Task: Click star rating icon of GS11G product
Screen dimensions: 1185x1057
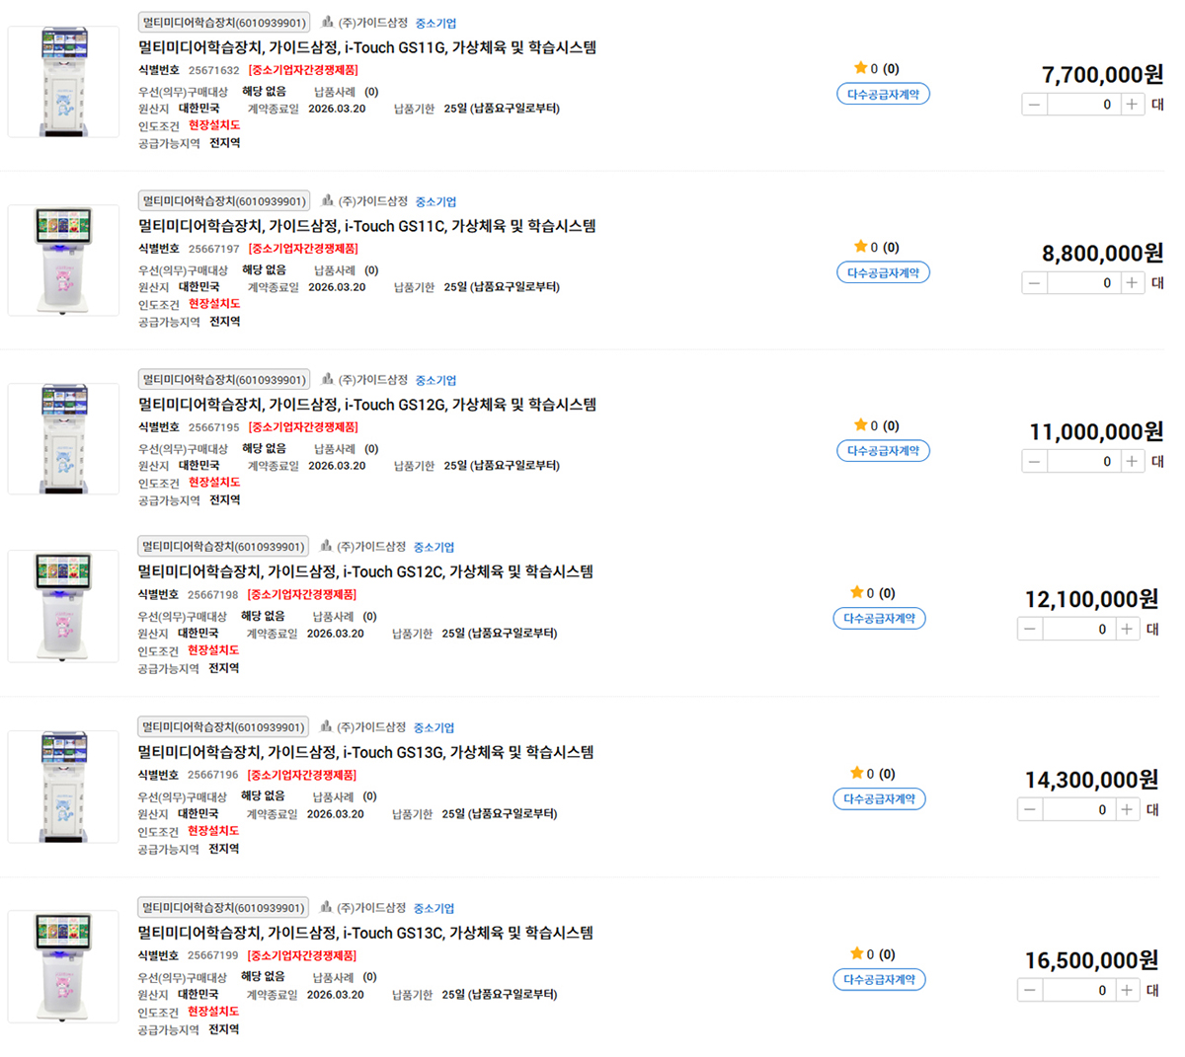Action: tap(860, 68)
